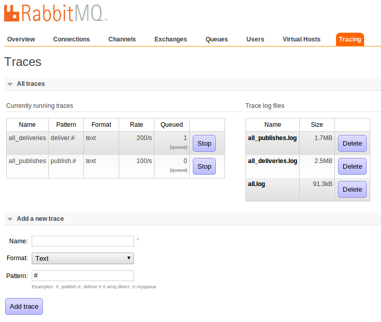This screenshot has height=322, width=381.
Task: Stop the all_deliveries trace
Action: pyautogui.click(x=204, y=143)
